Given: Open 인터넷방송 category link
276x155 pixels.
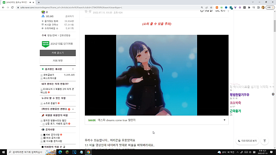Looking at the screenshot, I should (65, 35).
